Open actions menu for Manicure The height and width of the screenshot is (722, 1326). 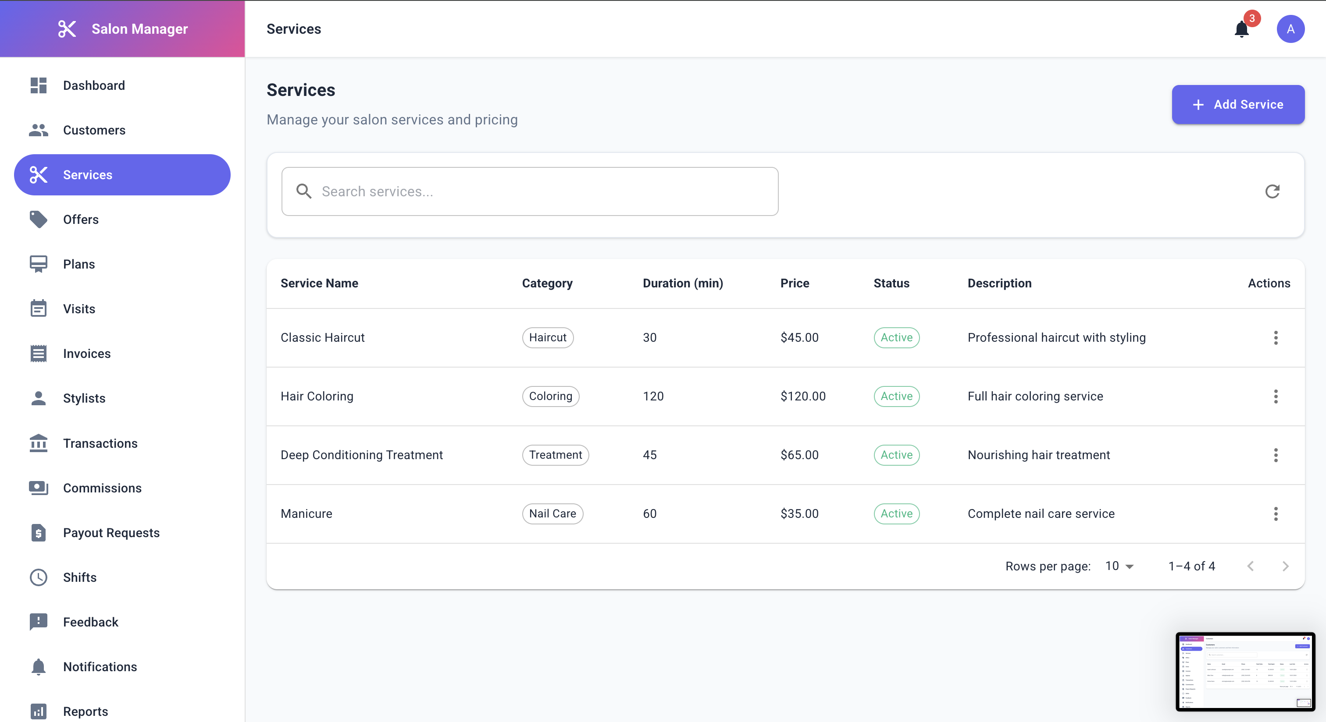point(1275,514)
